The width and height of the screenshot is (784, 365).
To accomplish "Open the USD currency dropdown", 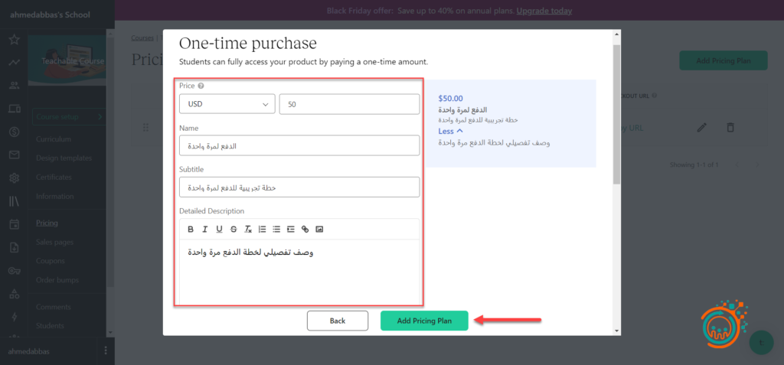I will (227, 104).
